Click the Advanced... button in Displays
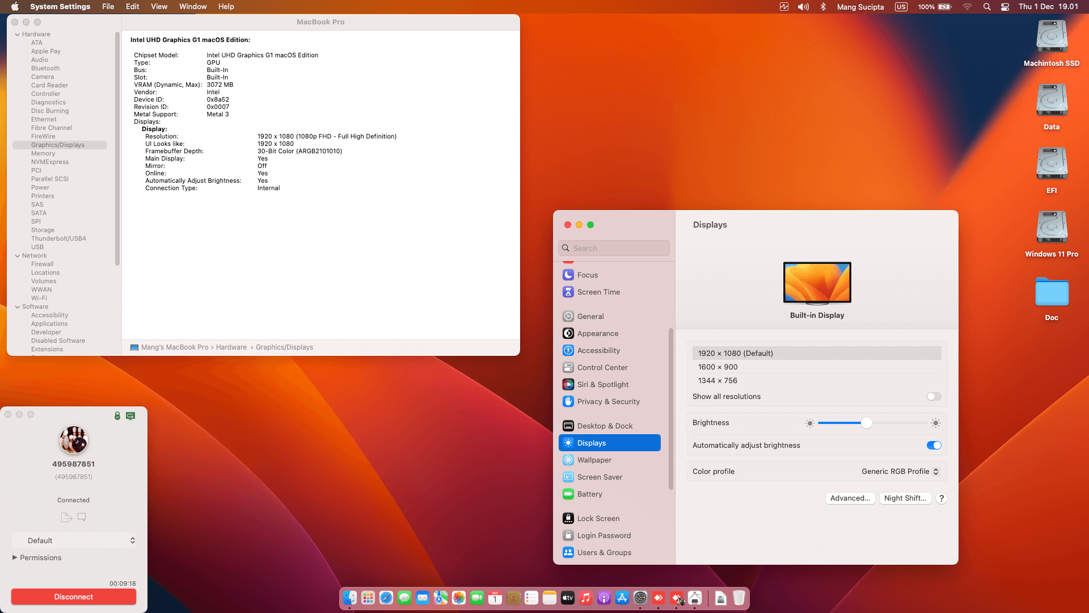 click(x=850, y=498)
